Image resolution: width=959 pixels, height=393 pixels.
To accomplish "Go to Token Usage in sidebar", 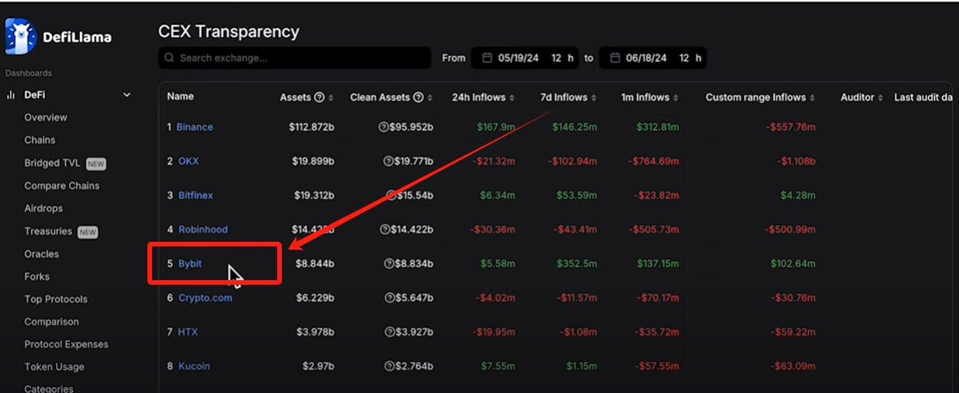I will tap(54, 367).
